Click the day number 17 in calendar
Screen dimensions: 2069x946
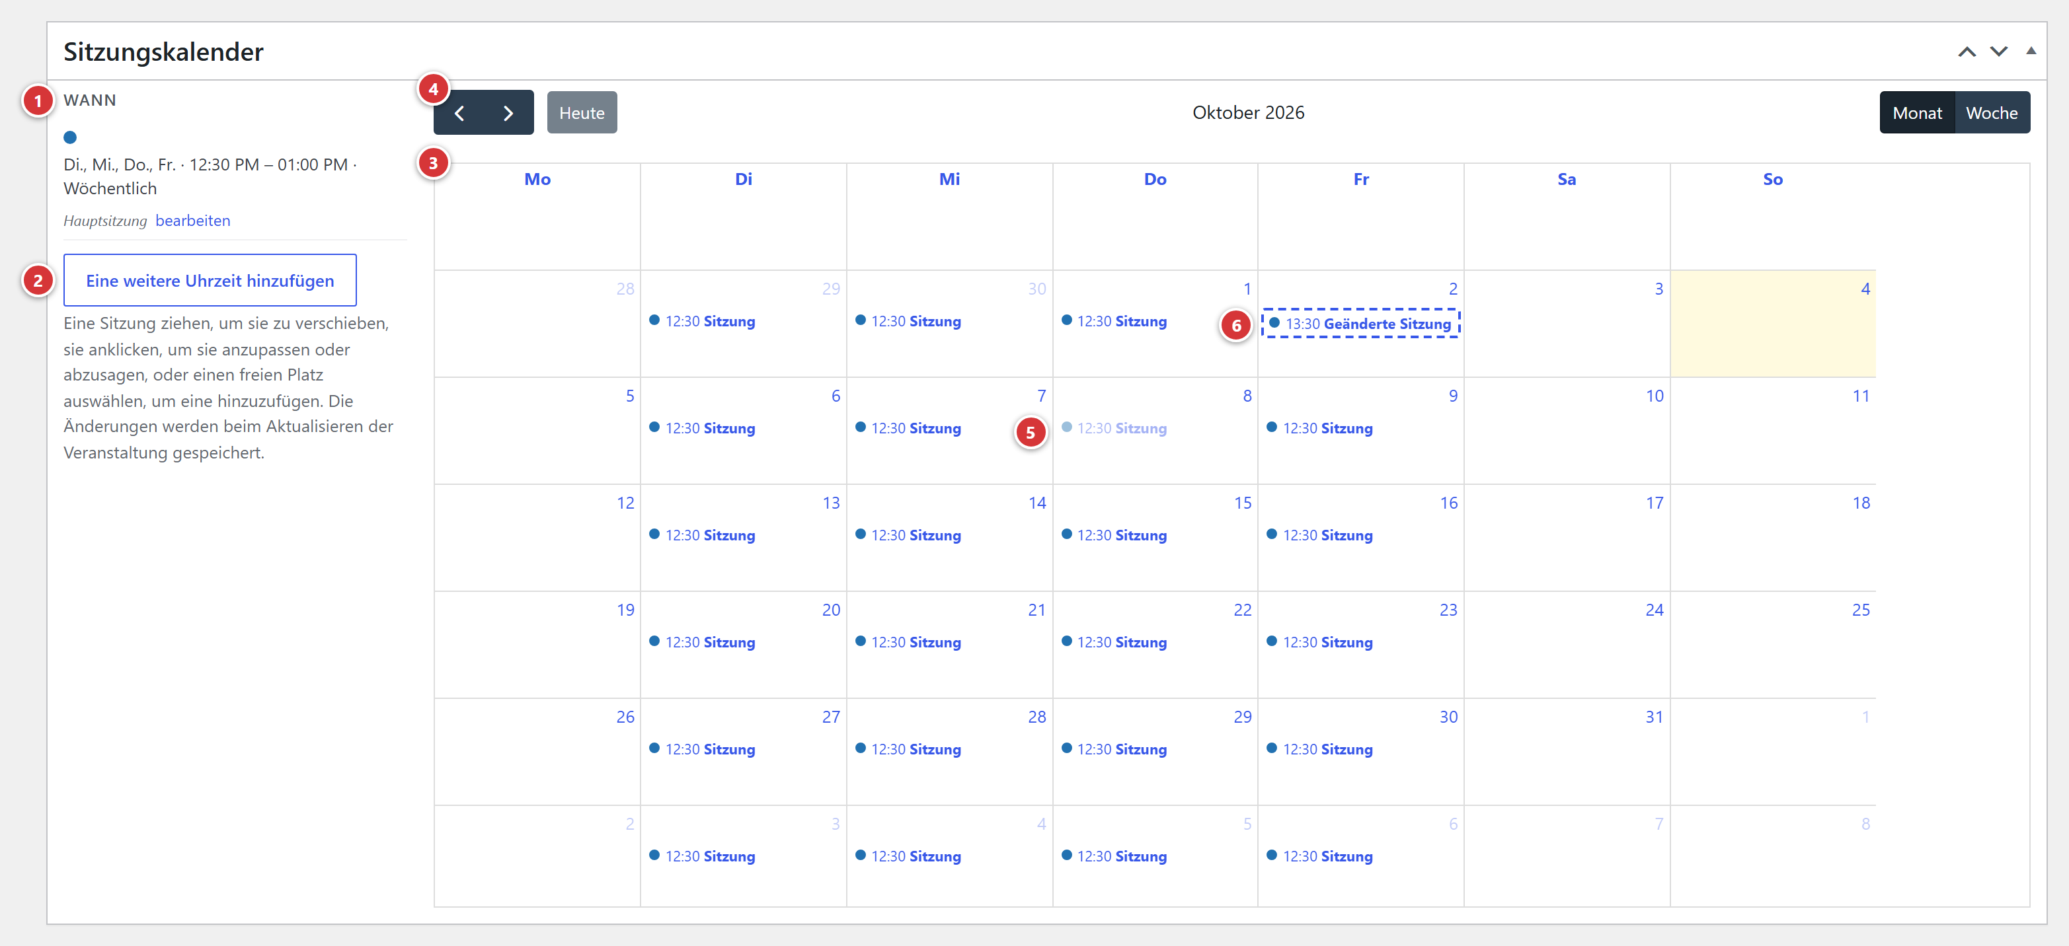tap(1654, 503)
